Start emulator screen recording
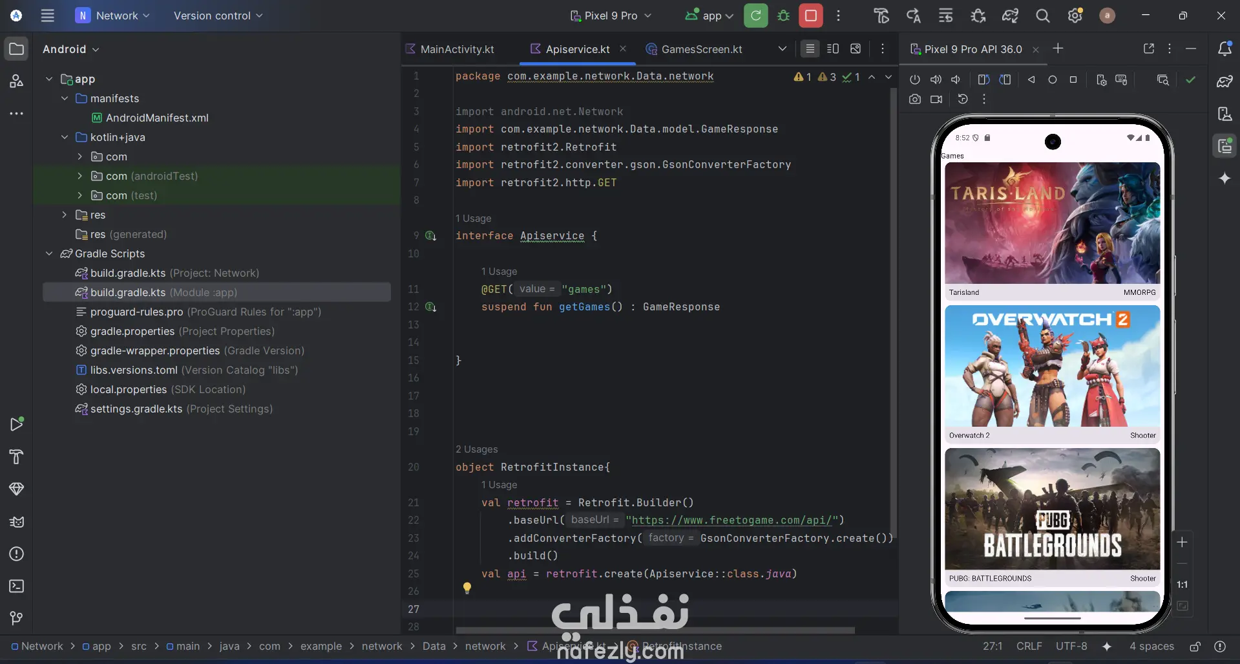1240x664 pixels. [x=936, y=99]
